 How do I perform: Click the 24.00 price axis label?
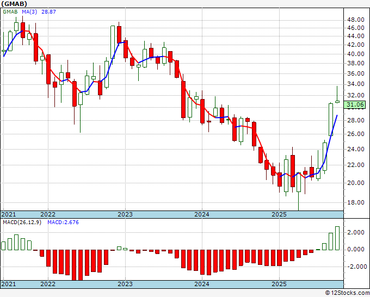356,149
